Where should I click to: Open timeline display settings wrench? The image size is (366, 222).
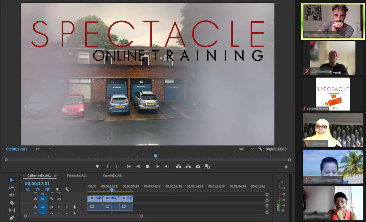click(67, 190)
